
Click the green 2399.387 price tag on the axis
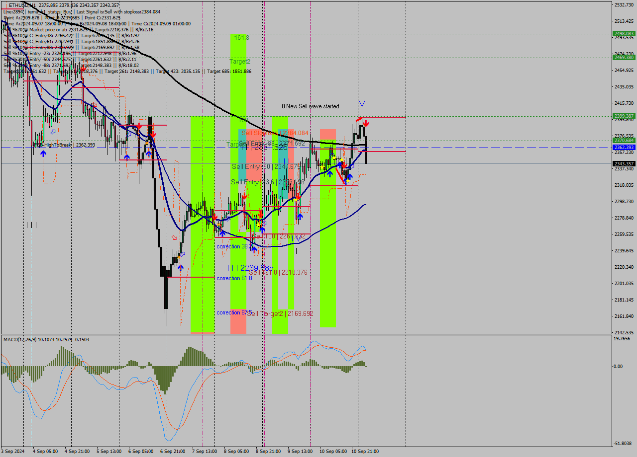pos(624,116)
